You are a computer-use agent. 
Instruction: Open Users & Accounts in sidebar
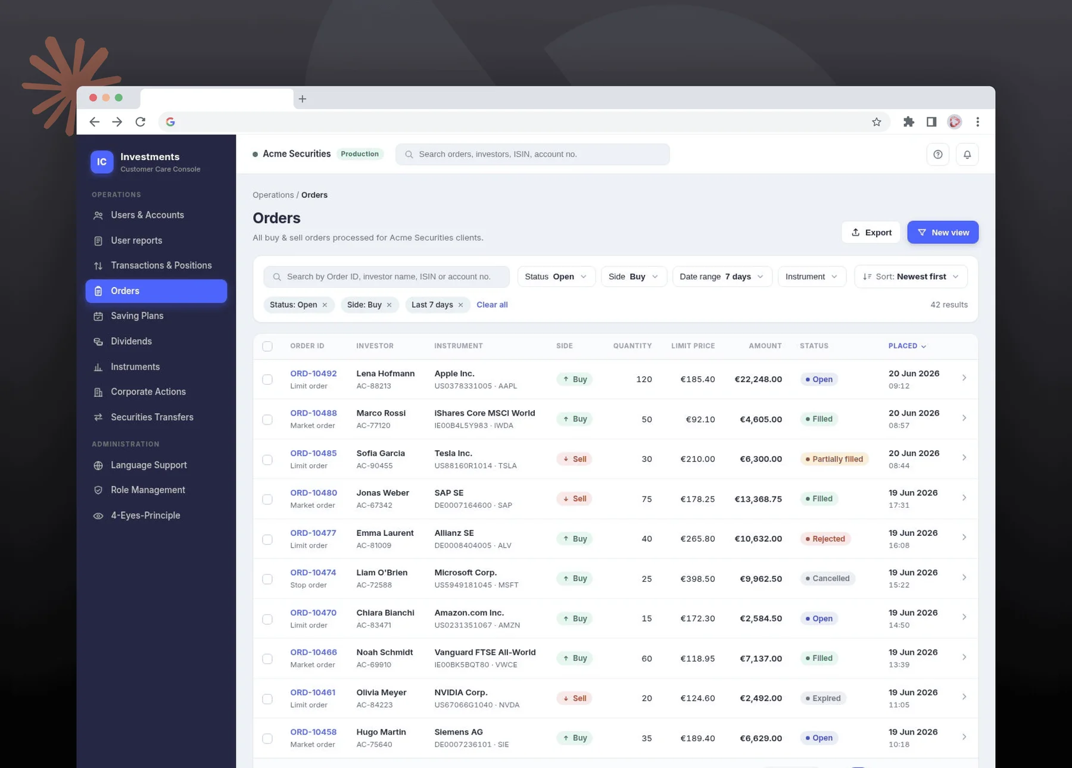(x=156, y=216)
